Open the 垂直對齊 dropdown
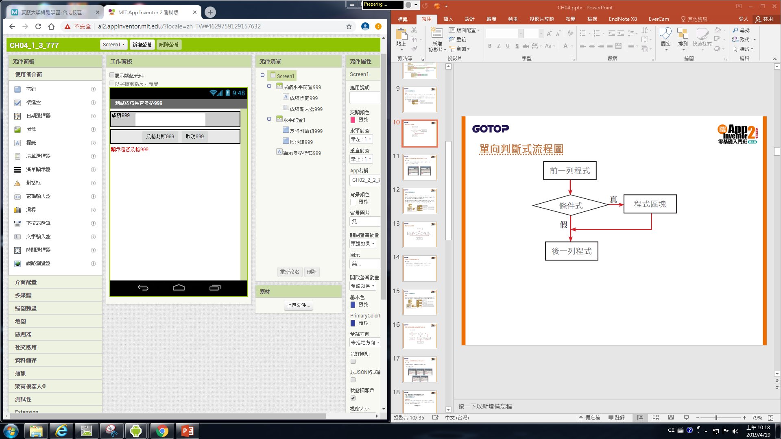This screenshot has height=439, width=781. (361, 159)
